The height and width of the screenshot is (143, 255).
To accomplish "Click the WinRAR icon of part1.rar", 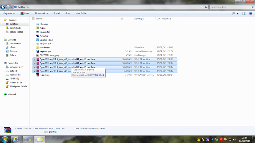I will 37,59.
